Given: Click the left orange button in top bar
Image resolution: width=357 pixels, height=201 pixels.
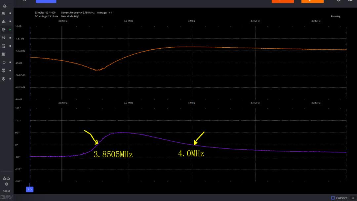Looking at the screenshot, I should 283,1.
